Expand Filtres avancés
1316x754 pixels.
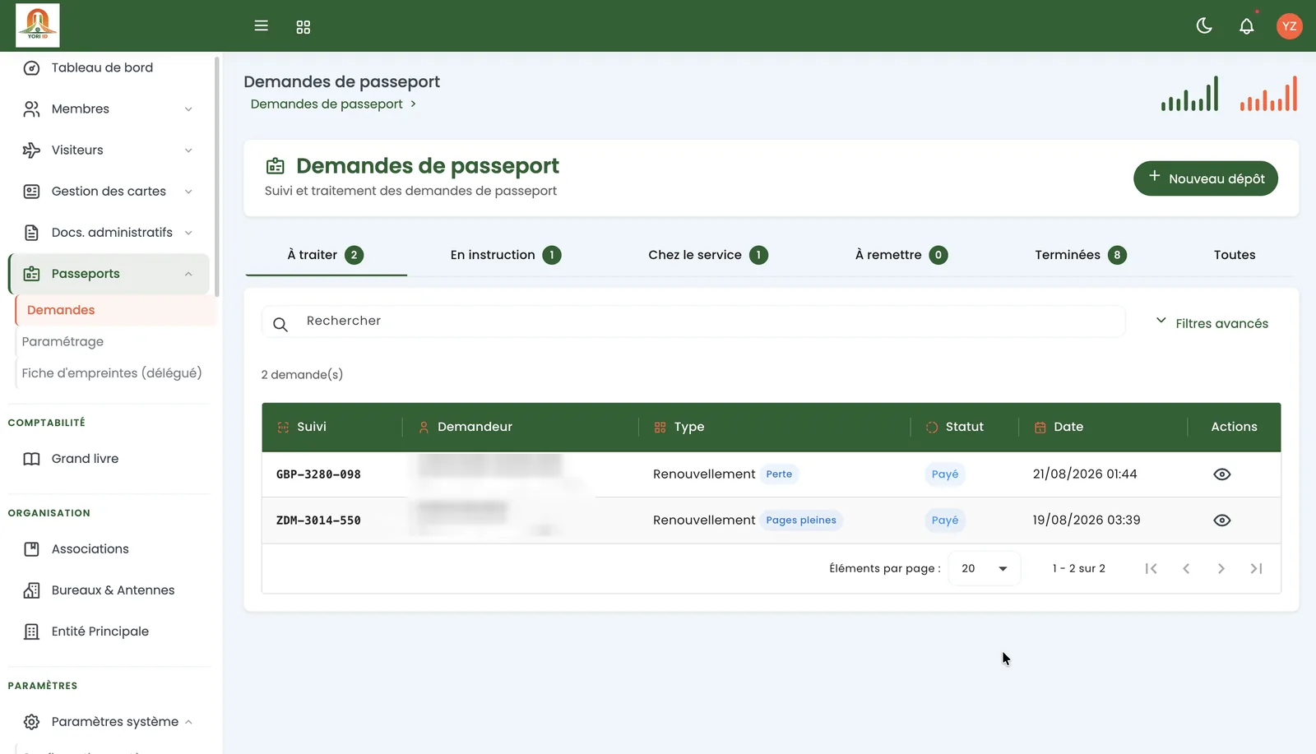point(1212,323)
